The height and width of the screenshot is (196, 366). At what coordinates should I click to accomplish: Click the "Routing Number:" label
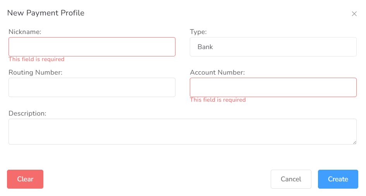coord(35,72)
